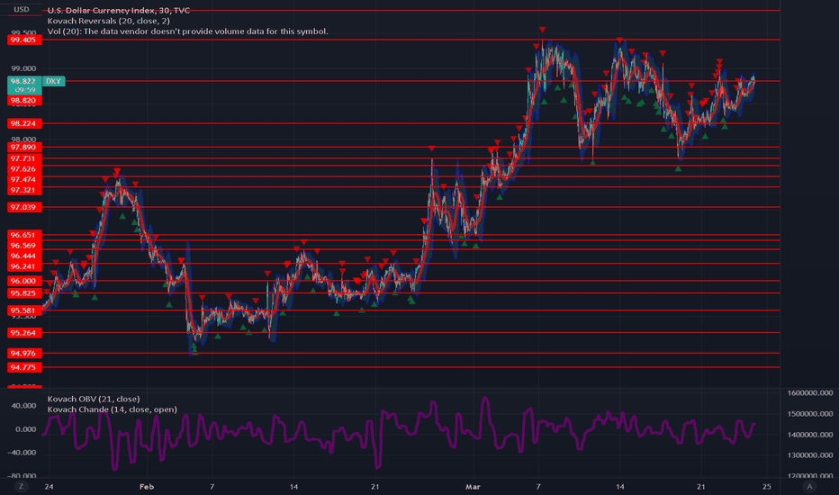Click the 95.825 price level label
This screenshot has width=839, height=495.
(x=24, y=293)
